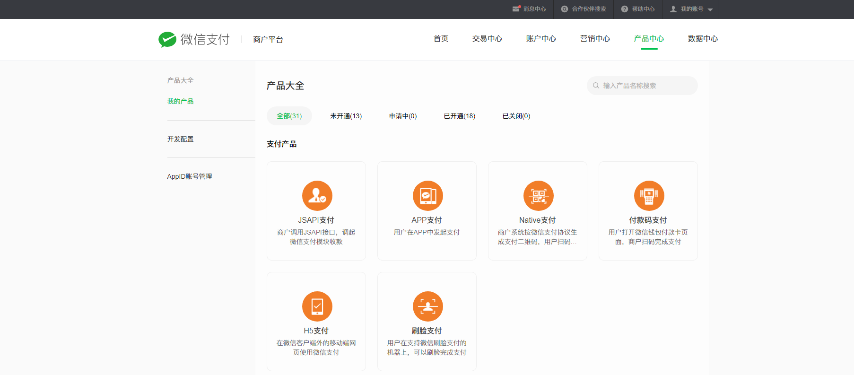The height and width of the screenshot is (375, 854).
Task: Open 营销中心 navigation item
Action: point(595,39)
